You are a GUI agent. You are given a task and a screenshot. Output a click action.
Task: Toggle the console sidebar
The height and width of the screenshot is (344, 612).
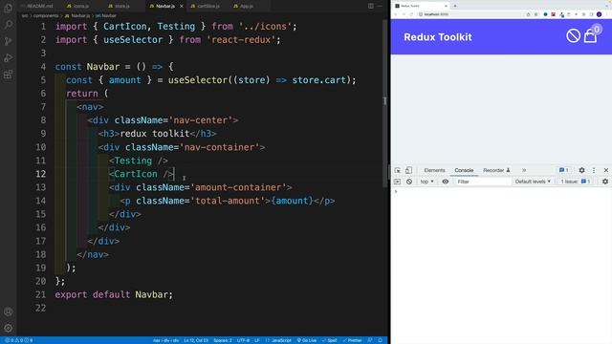point(398,182)
